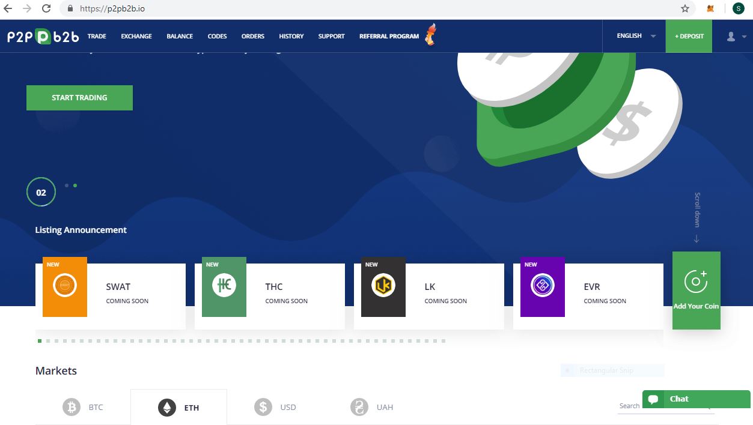Click the Ethereum icon in Markets
This screenshot has height=425, width=753.
167,408
